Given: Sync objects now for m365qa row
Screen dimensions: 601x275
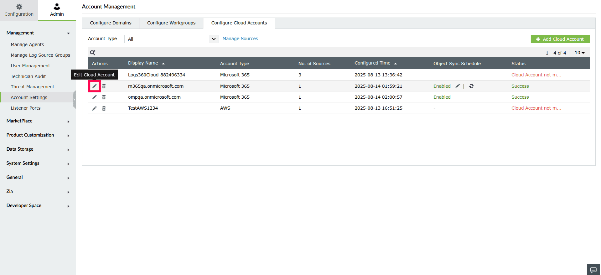Looking at the screenshot, I should coord(471,86).
